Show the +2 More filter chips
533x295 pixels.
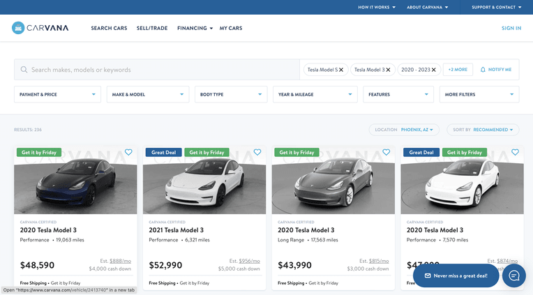coord(458,70)
